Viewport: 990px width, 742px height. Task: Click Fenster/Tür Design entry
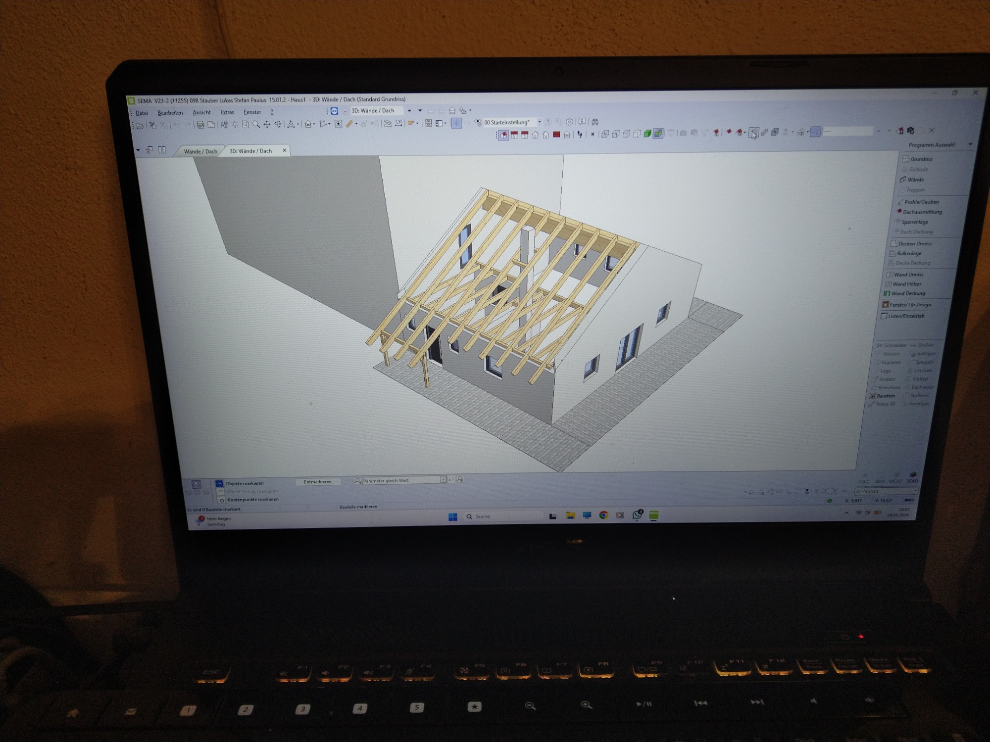pos(910,305)
